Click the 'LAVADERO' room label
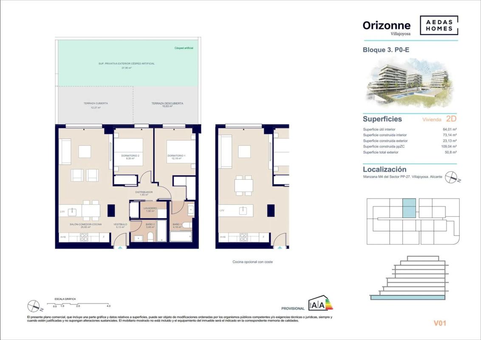Screen dimensions: 481x340 point(150,208)
